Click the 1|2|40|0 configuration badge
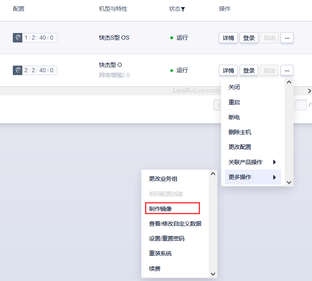The width and height of the screenshot is (312, 281). tap(35, 38)
